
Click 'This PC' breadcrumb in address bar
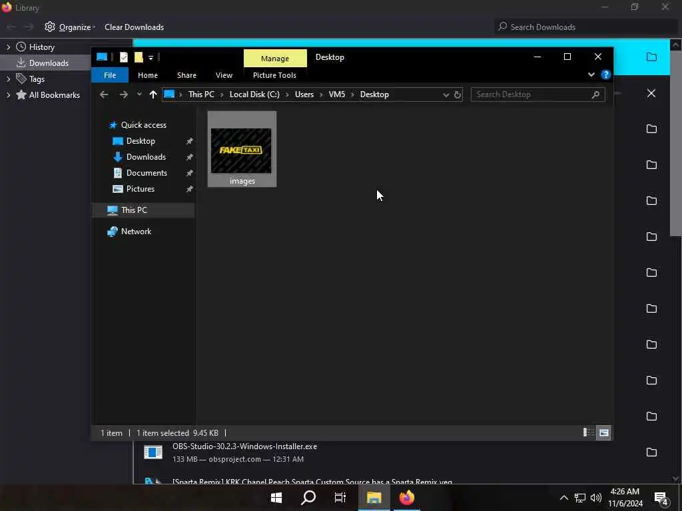click(201, 94)
